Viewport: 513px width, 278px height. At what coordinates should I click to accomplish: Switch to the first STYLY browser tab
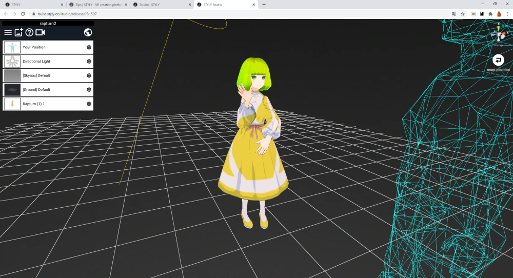33,5
